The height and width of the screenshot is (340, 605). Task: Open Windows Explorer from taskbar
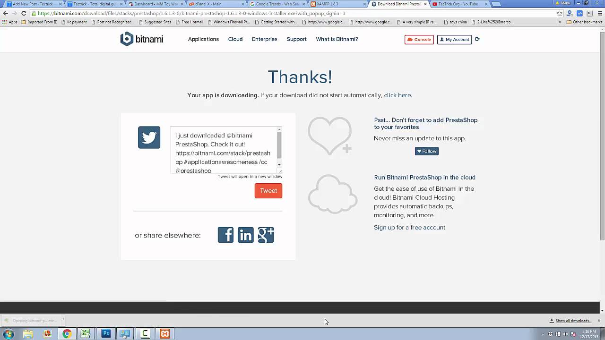(x=28, y=334)
